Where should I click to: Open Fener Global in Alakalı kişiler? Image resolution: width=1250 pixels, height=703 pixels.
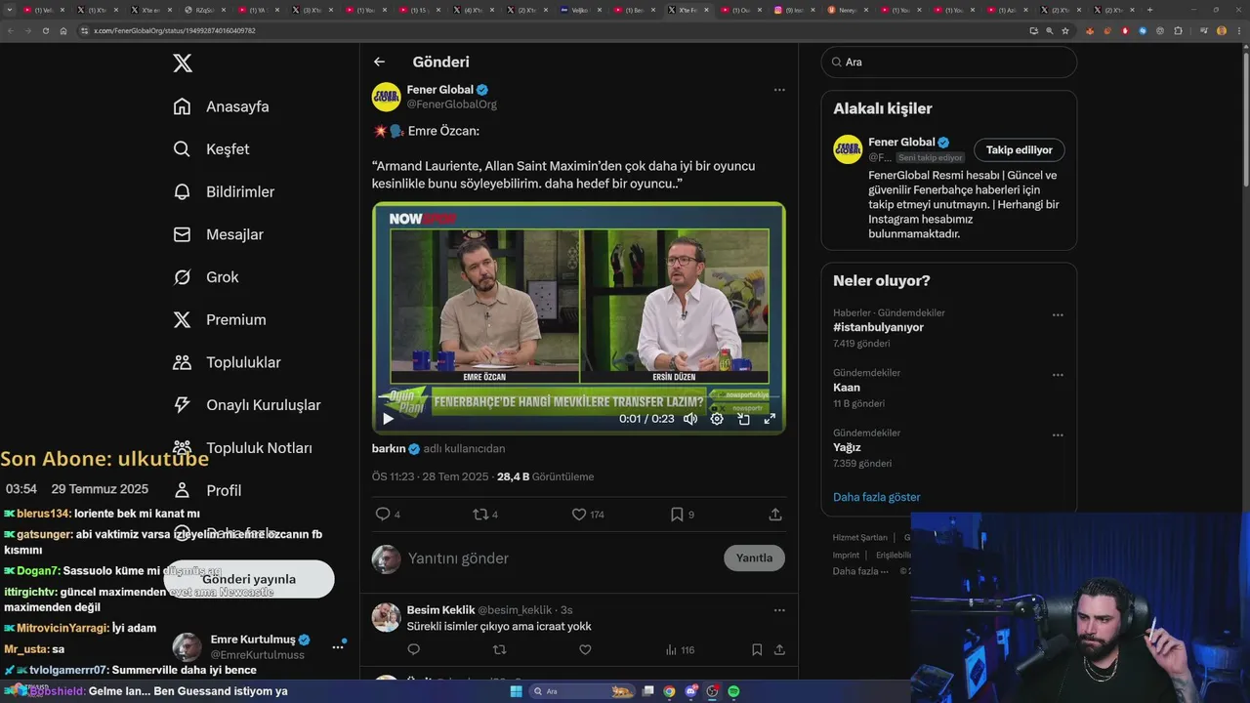click(x=901, y=143)
